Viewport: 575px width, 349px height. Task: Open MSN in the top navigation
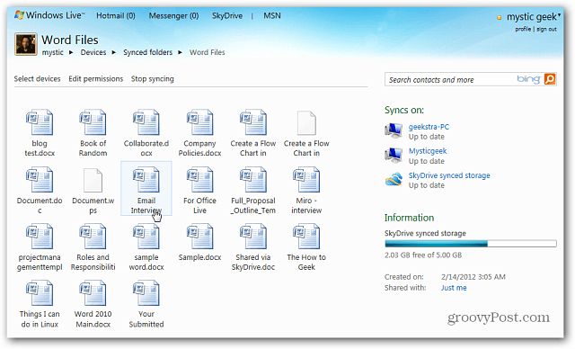(x=272, y=16)
